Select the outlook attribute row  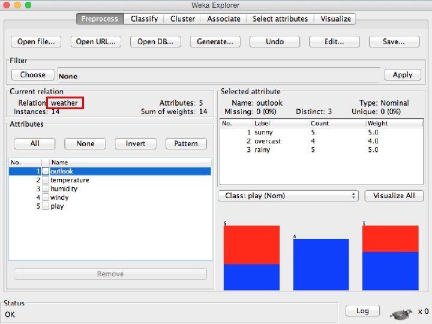(x=110, y=171)
